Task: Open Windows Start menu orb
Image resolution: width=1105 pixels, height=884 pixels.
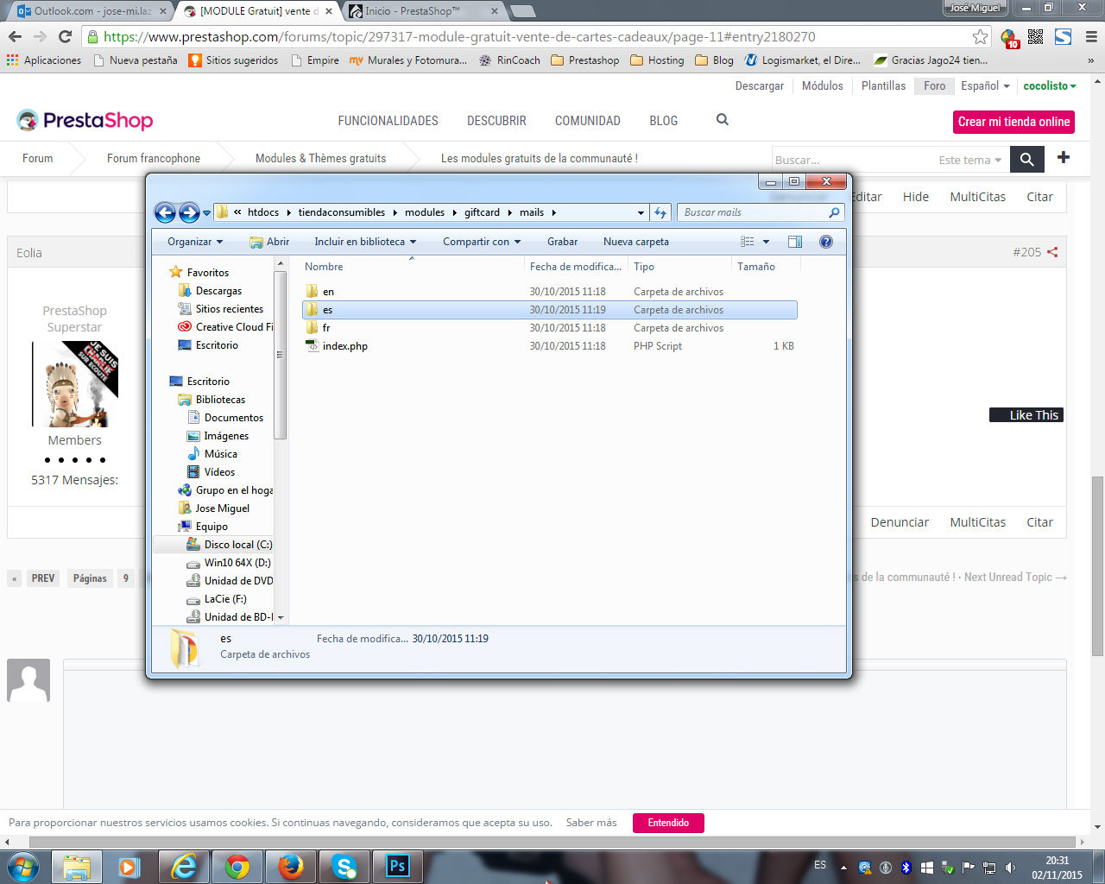Action: tap(23, 867)
